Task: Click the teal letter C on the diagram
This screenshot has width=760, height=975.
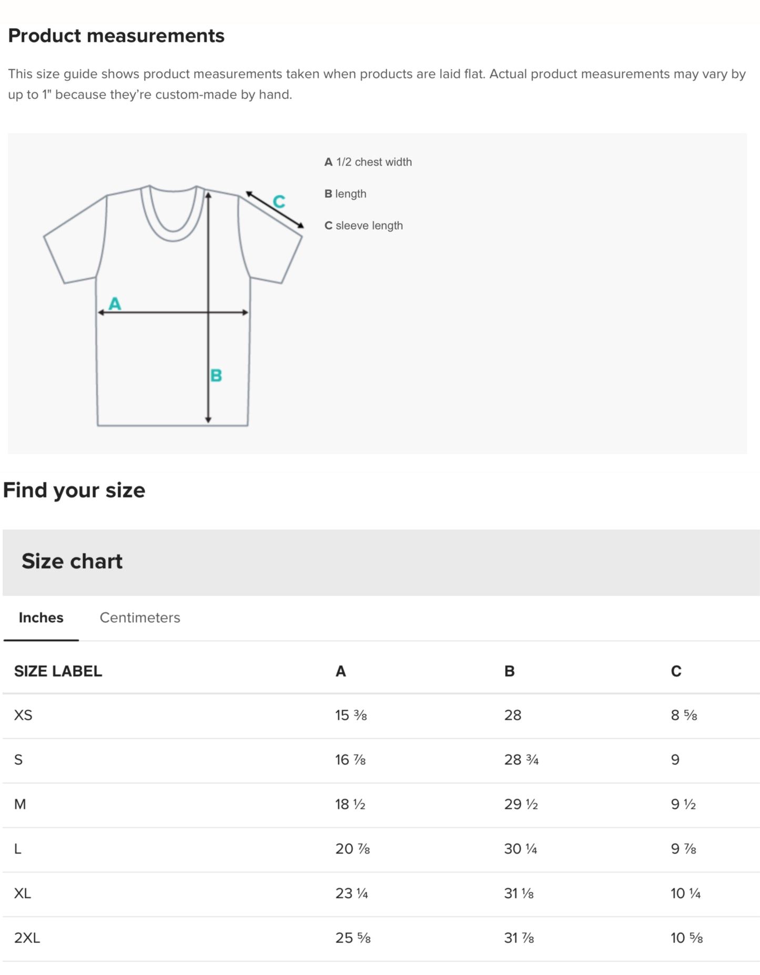Action: [279, 200]
